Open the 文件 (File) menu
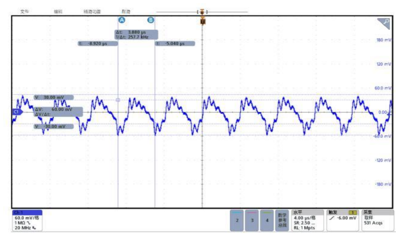 click(x=25, y=11)
